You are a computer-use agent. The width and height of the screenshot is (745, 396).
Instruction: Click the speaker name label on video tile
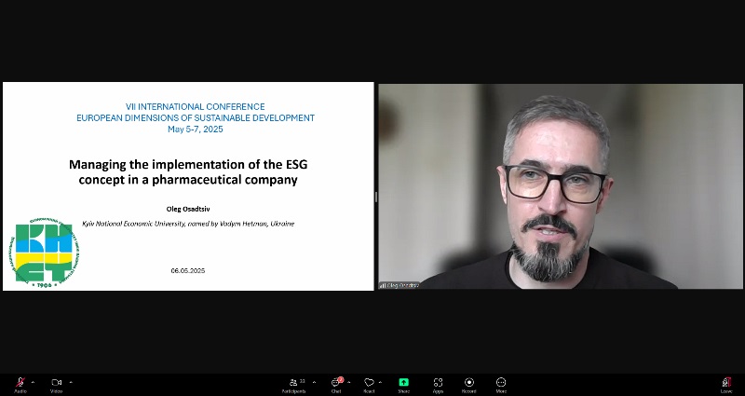(x=400, y=285)
